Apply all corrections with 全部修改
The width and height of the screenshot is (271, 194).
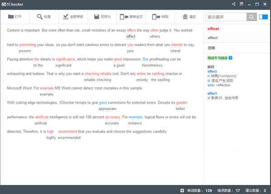pyautogui.click(x=73, y=17)
